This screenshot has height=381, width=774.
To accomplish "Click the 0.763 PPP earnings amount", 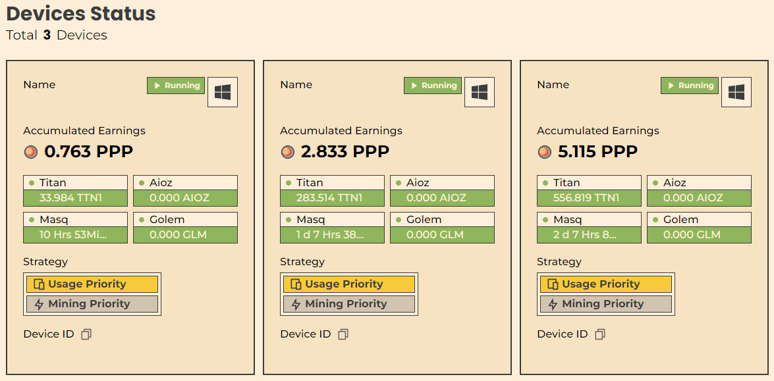I will pos(89,152).
